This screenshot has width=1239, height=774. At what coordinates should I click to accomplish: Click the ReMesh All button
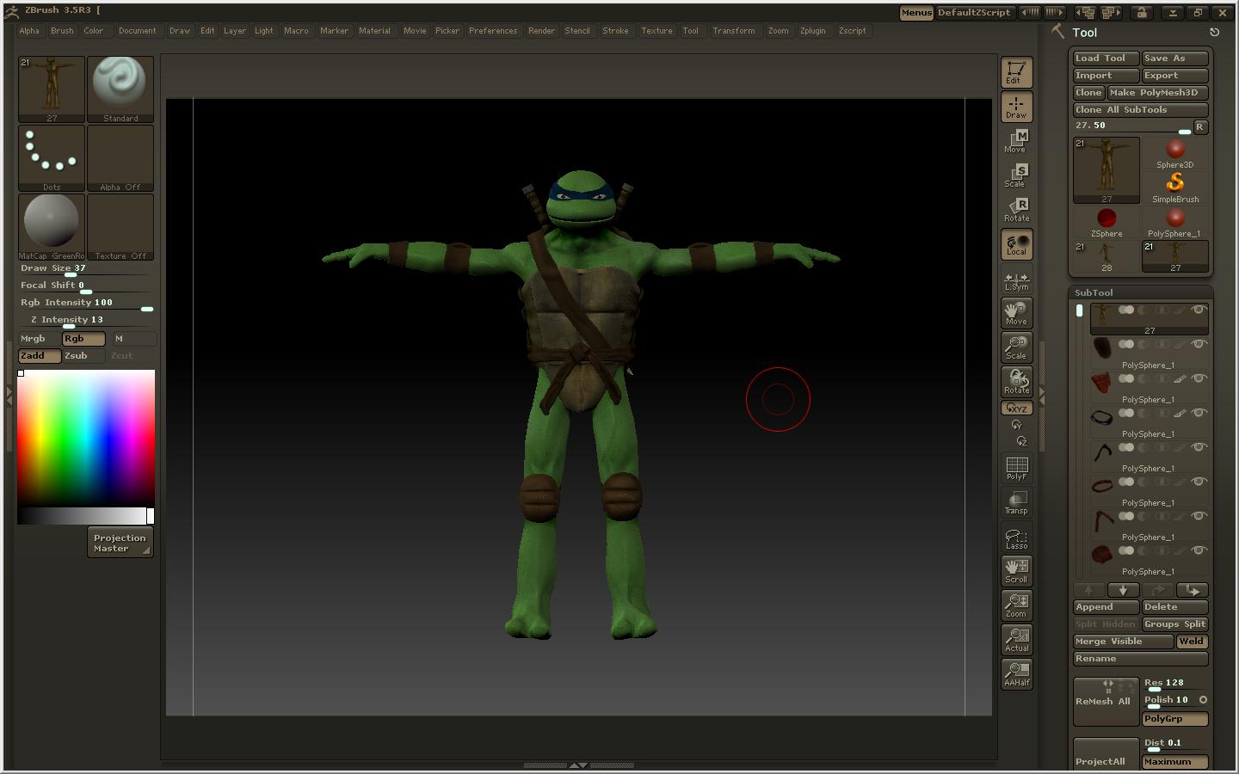click(x=1106, y=702)
